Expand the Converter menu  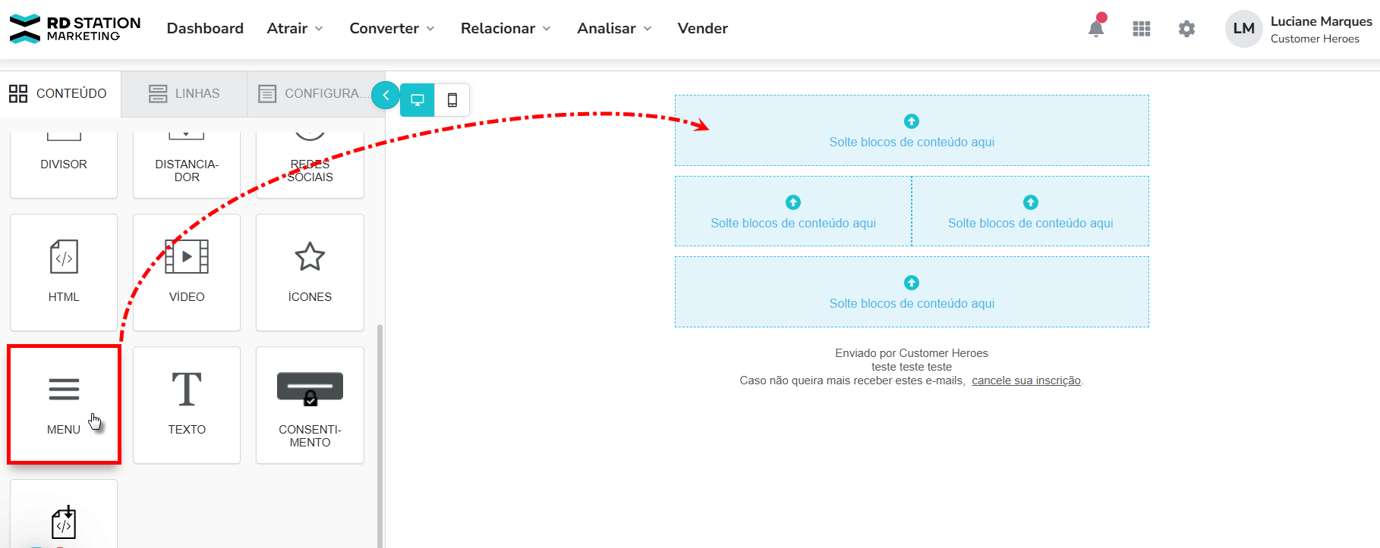tap(392, 29)
